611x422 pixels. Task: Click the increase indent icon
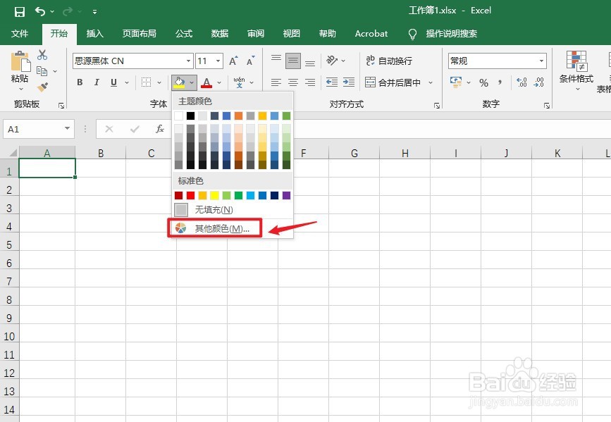(x=349, y=82)
